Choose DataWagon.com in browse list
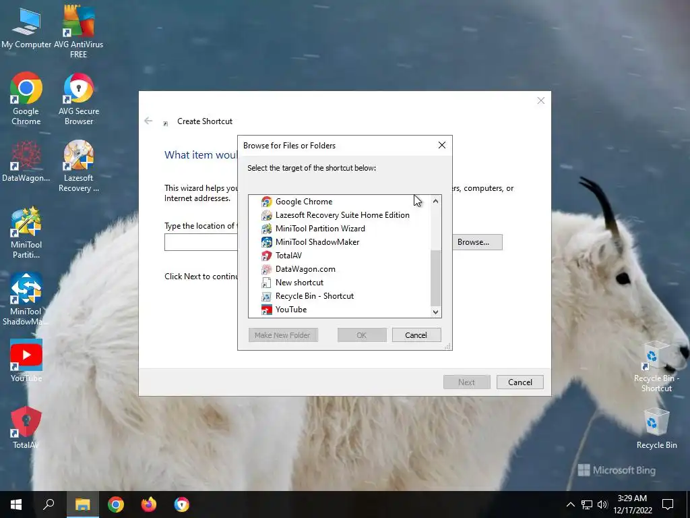The width and height of the screenshot is (690, 518). point(298,269)
